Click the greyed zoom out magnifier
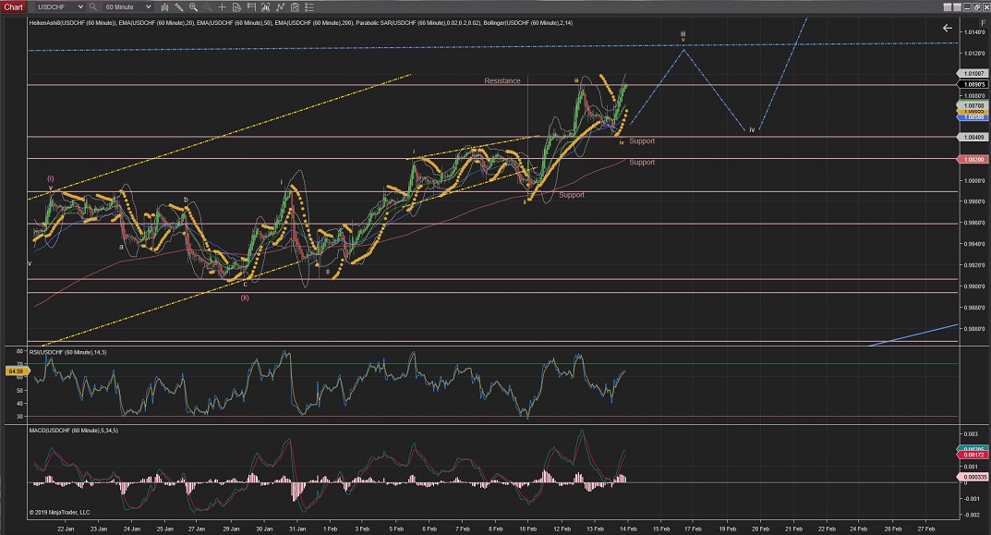Screen dimensions: 991x535 click(208, 7)
